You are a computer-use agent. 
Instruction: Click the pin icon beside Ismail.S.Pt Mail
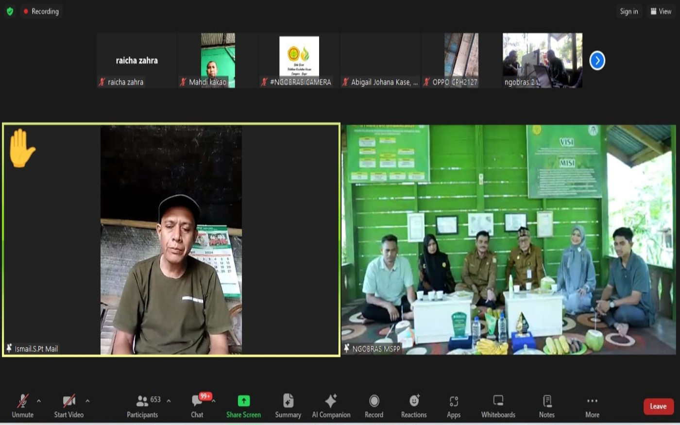click(9, 348)
